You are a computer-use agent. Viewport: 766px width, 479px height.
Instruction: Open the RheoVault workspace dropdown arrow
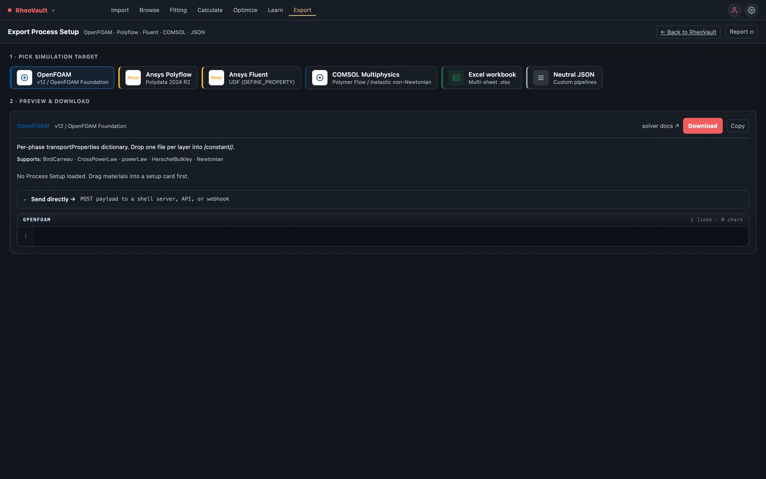[x=53, y=11]
